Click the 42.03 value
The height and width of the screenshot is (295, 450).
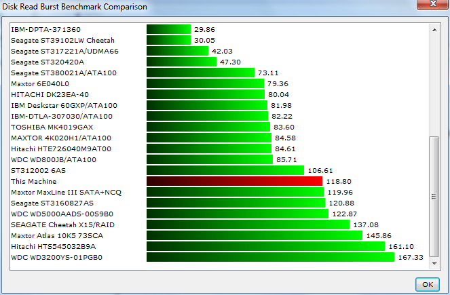[222, 52]
